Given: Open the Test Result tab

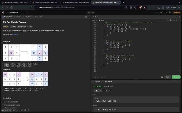Looking at the screenshot, I should click(107, 82).
